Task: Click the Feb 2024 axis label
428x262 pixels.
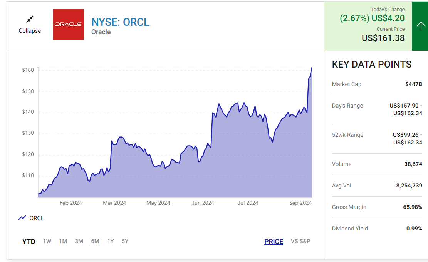Action: pos(71,203)
